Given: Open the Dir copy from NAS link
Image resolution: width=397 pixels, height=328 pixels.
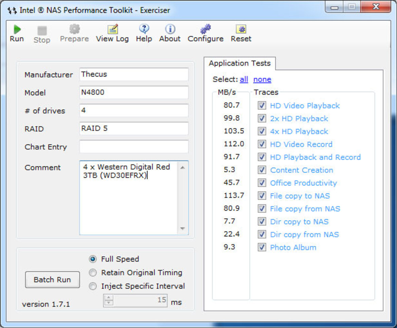Looking at the screenshot, I should coord(304,235).
